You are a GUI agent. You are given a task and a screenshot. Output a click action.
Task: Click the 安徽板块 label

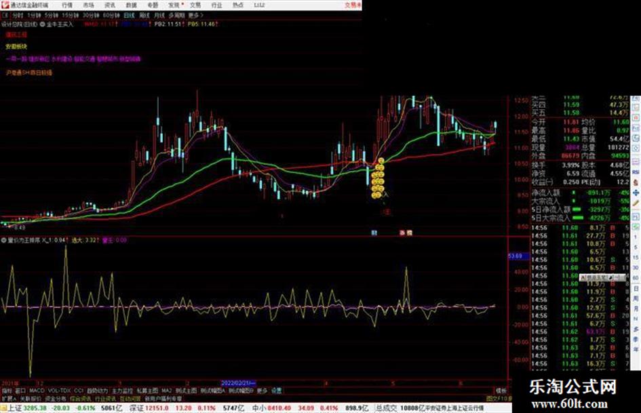16,47
